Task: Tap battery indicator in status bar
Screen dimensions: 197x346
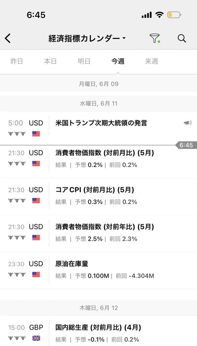Action: pos(174,15)
